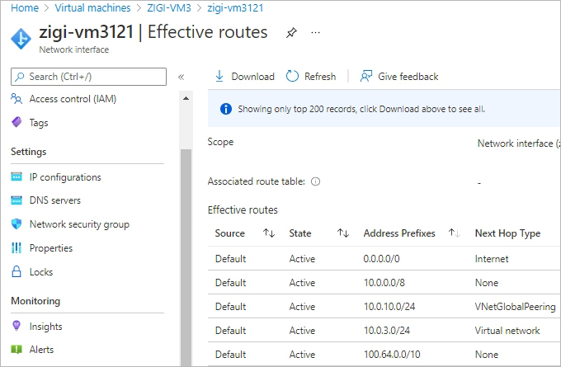Click the Virtual network next hop cell
The height and width of the screenshot is (367, 561).
(507, 331)
